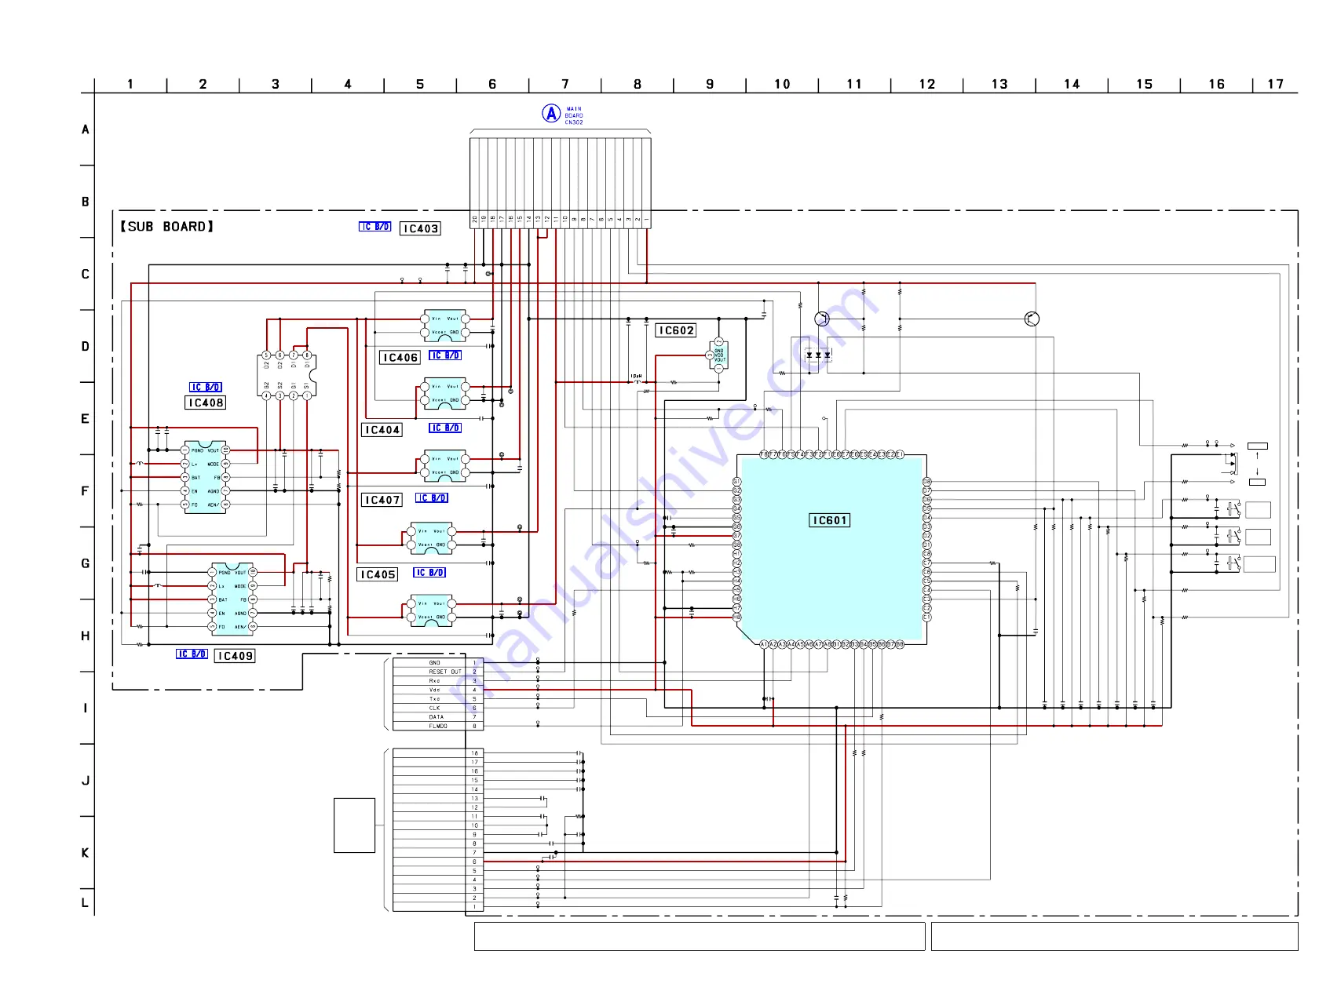Select the Vdd connector row

coord(438,690)
